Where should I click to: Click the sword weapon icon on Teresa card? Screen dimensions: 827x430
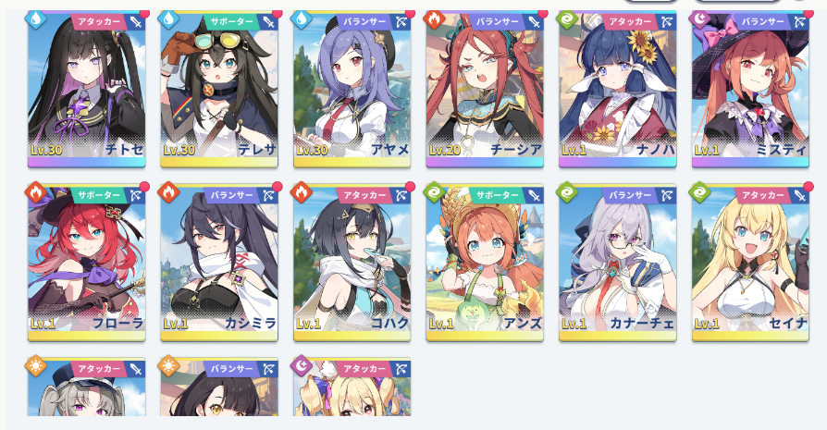click(x=269, y=22)
